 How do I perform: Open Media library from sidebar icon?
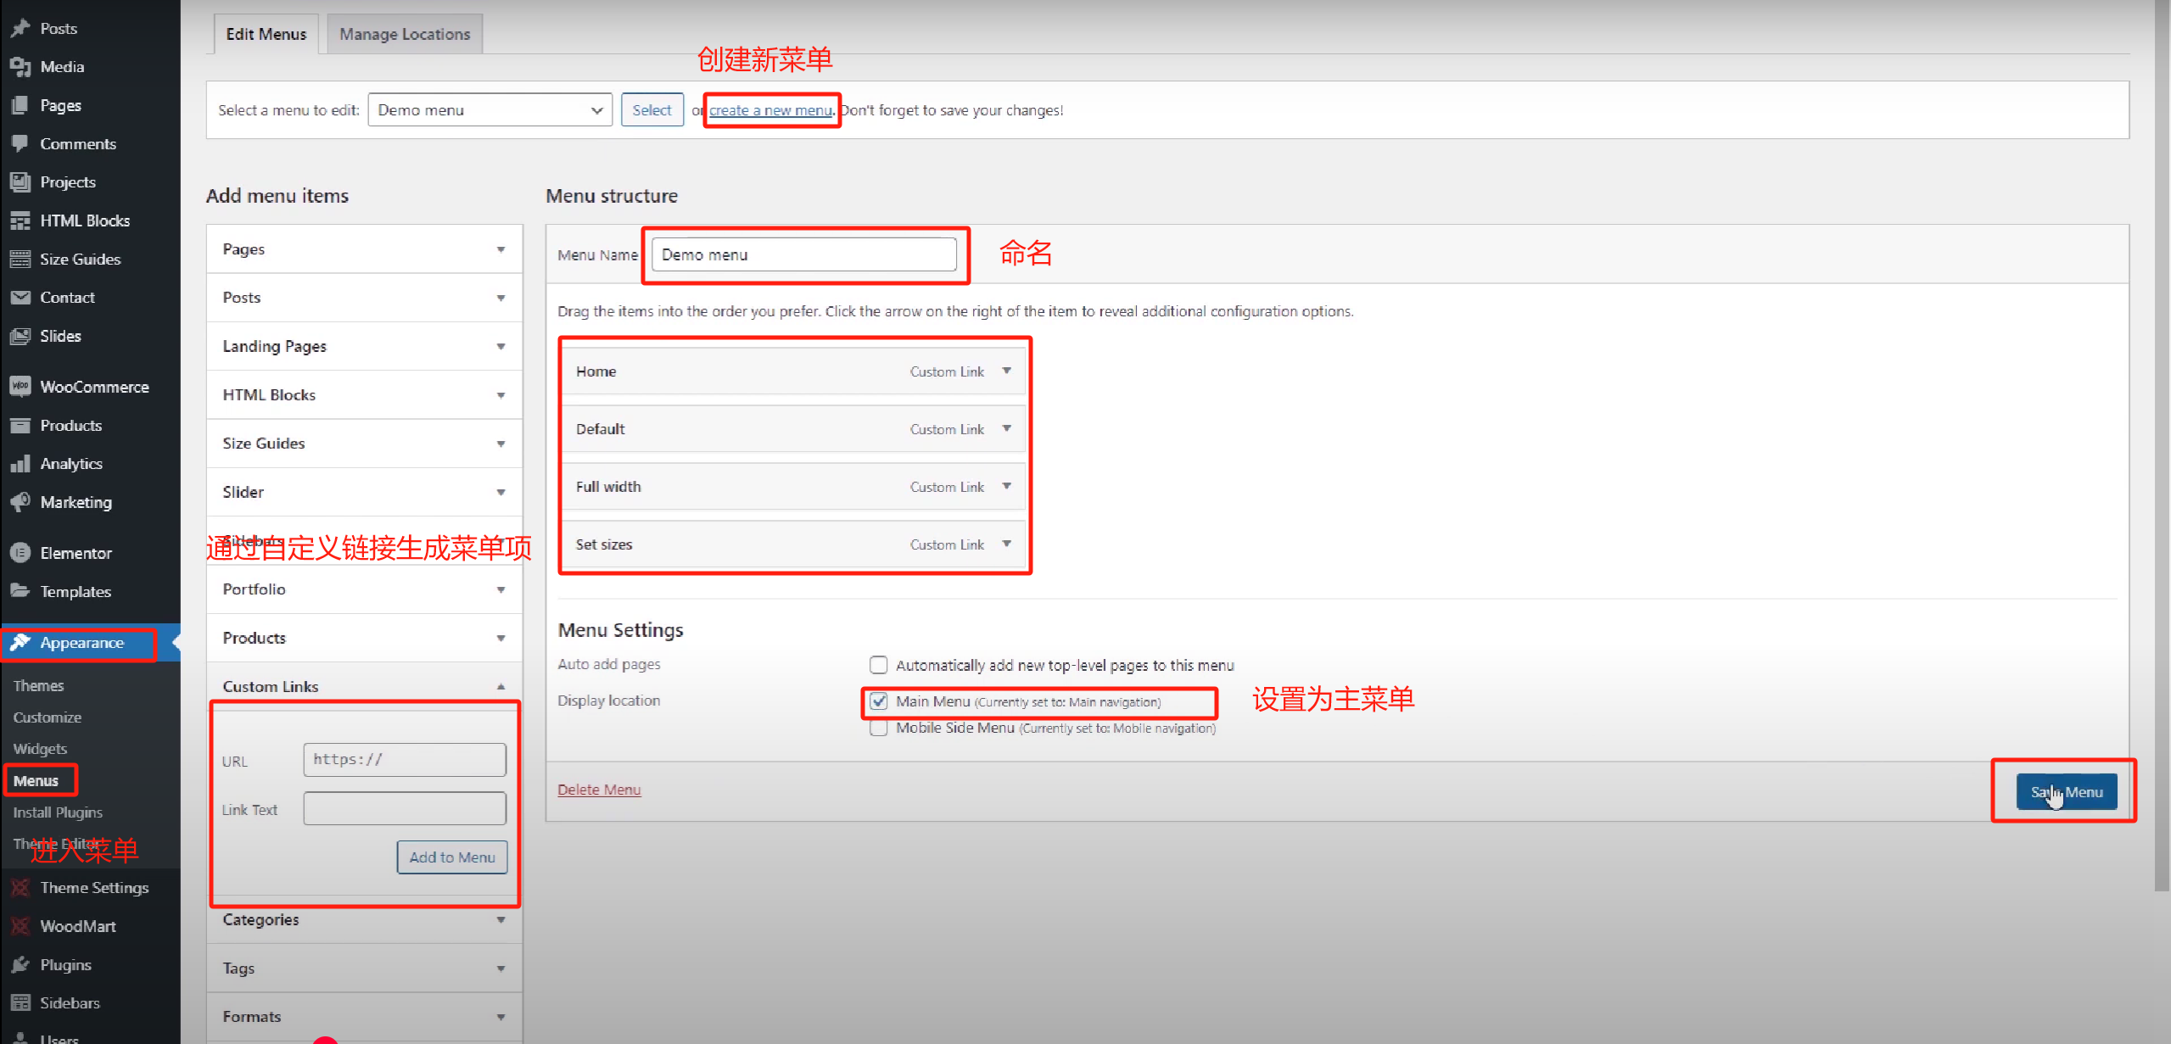(x=21, y=66)
